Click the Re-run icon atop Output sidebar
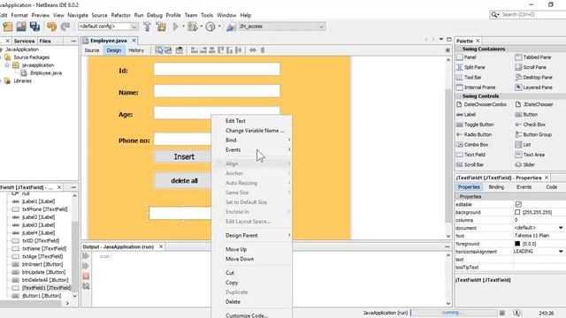566x318 pixels. pos(86,256)
